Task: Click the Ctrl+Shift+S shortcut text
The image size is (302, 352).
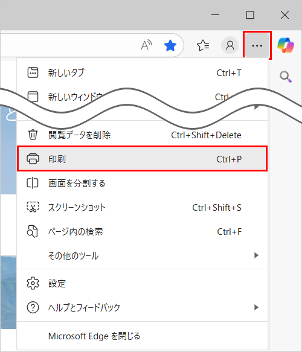Action: pyautogui.click(x=217, y=208)
